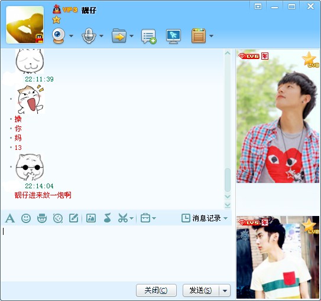Expand briefcase tools dropdown arrow
This screenshot has width=321, height=301.
click(154, 218)
